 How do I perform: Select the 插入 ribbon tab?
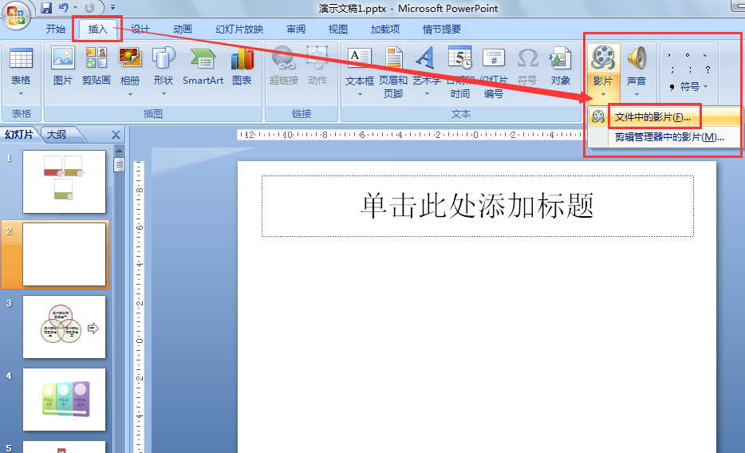click(x=98, y=29)
